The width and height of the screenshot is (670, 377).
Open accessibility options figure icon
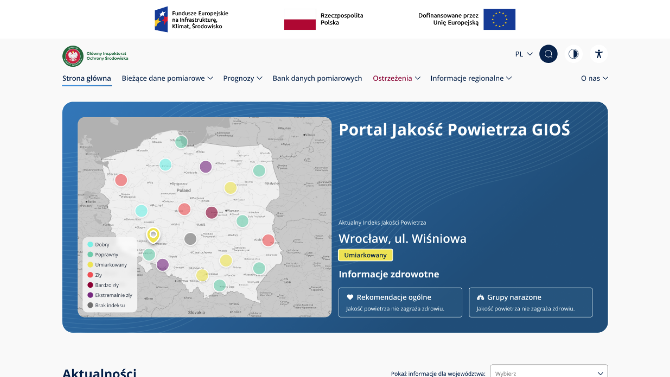point(599,54)
